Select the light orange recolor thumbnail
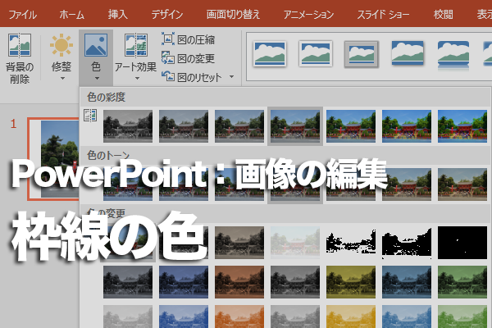Image resolution: width=492 pixels, height=328 pixels. coord(239,317)
